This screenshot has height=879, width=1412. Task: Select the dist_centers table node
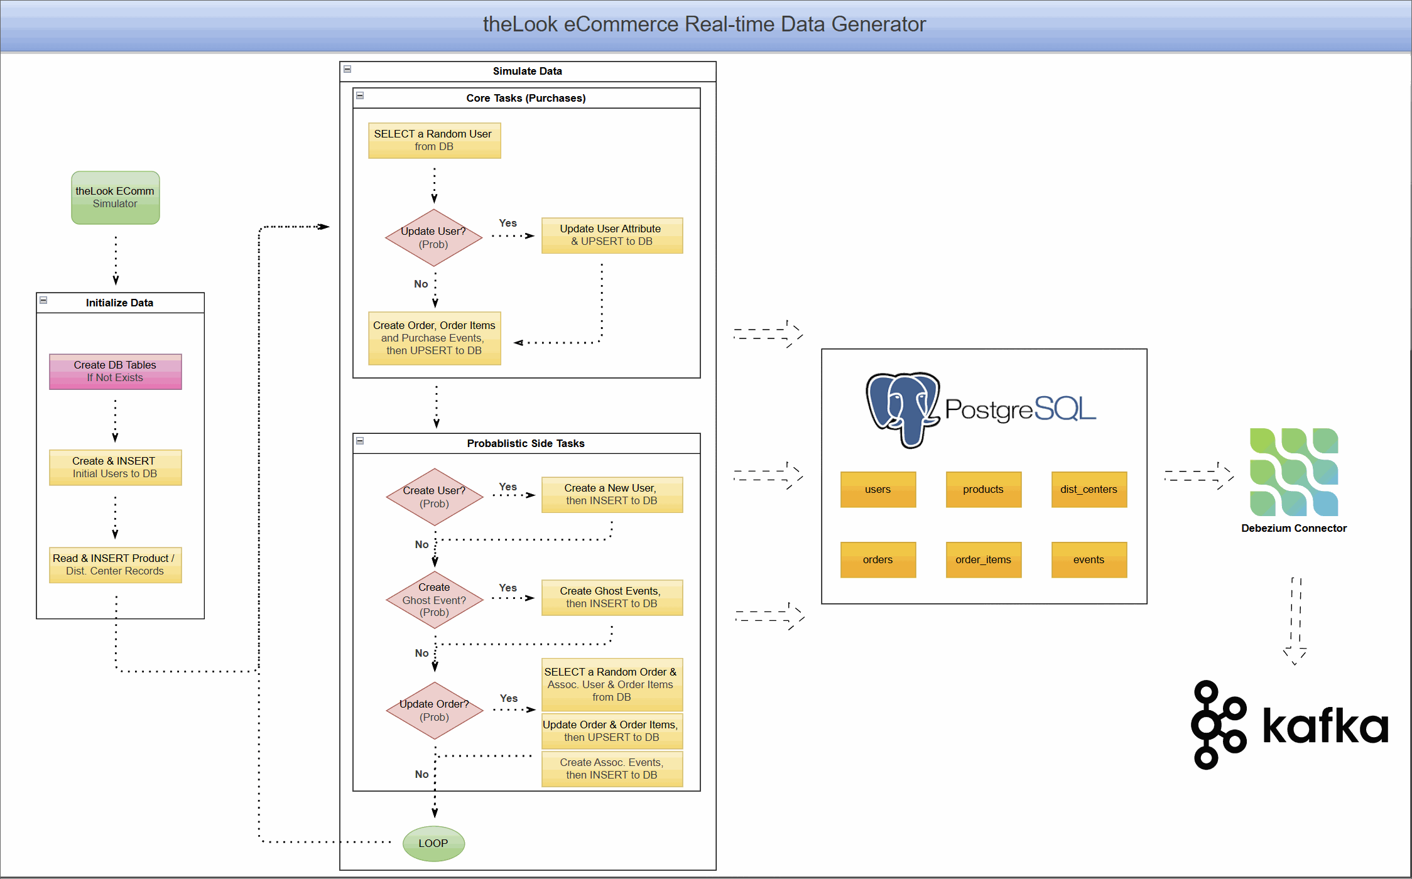[1089, 490]
